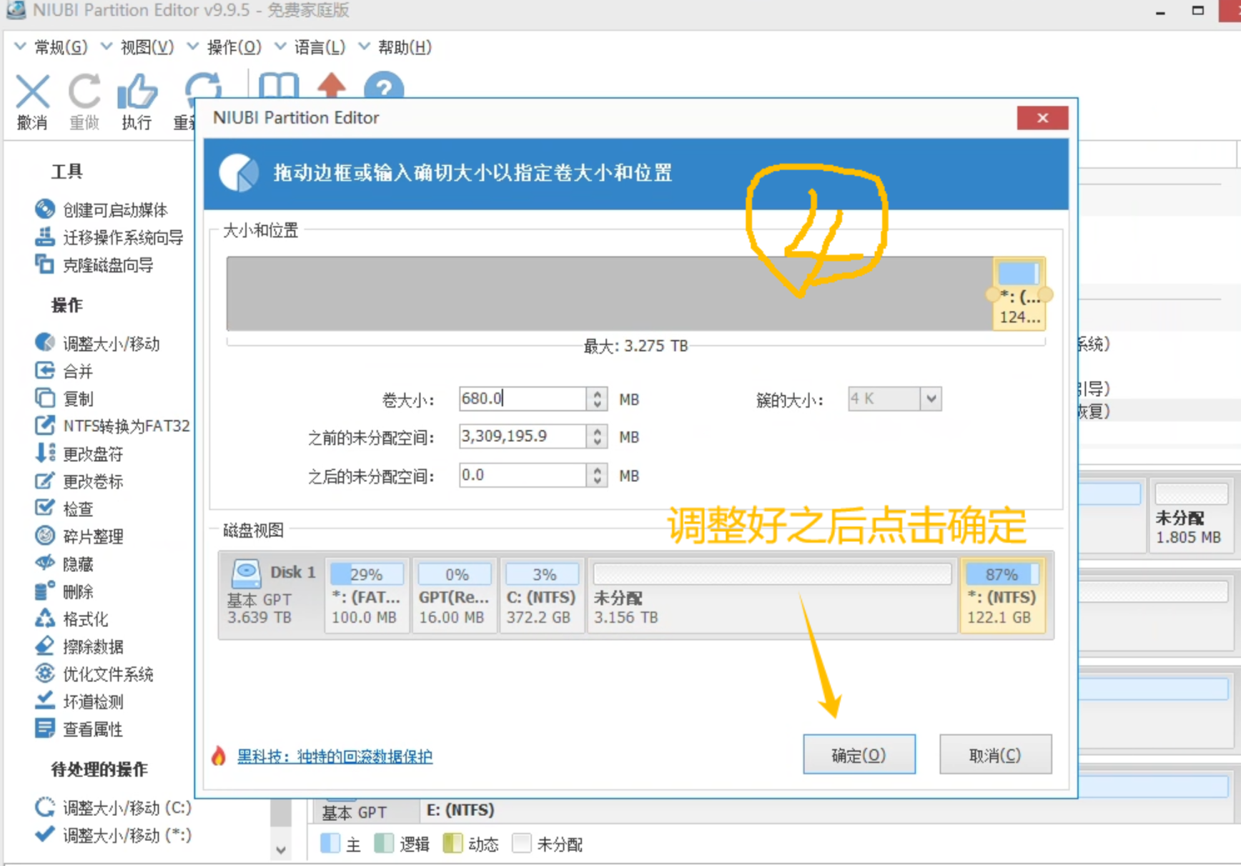Viewport: 1241px width, 866px height.
Task: Open 查看属性 view properties
Action: coord(79,729)
